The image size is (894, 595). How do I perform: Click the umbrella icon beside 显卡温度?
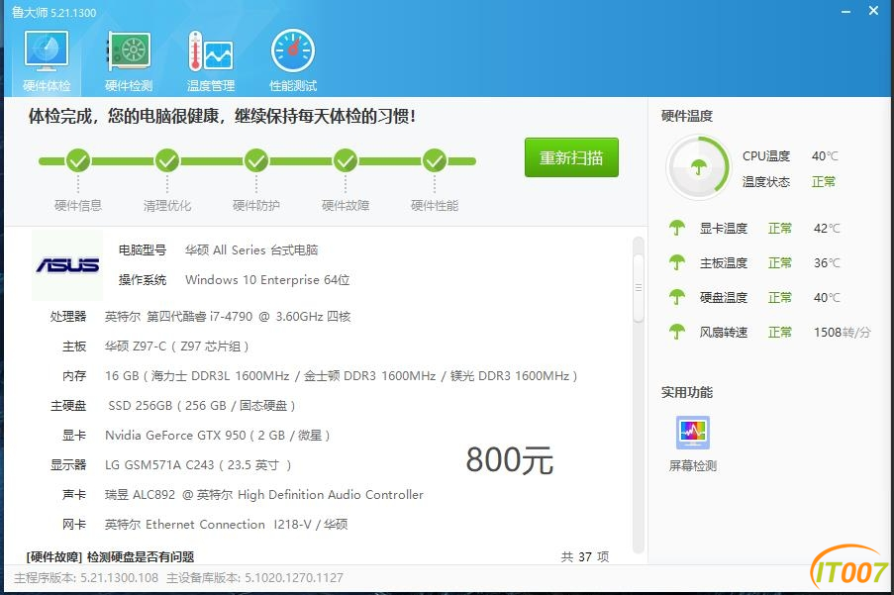(x=677, y=228)
